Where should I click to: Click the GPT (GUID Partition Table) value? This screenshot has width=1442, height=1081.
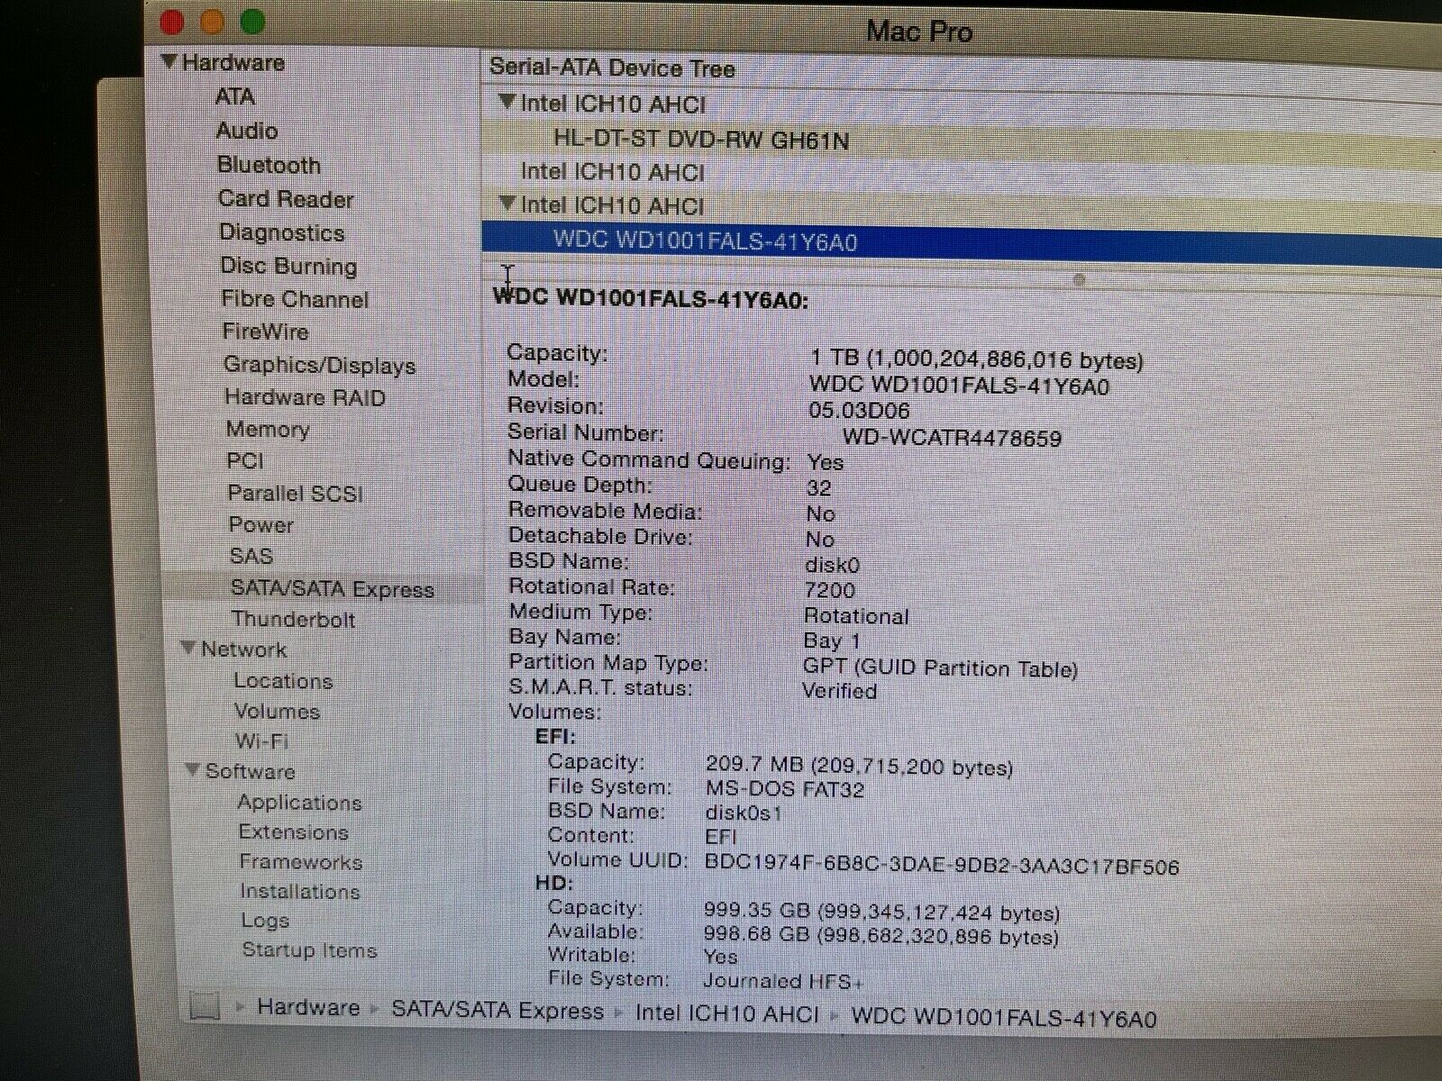tap(940, 668)
